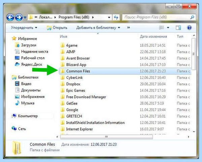Click the Dropbox folder icon
202x162 pixels.
click(x=63, y=84)
